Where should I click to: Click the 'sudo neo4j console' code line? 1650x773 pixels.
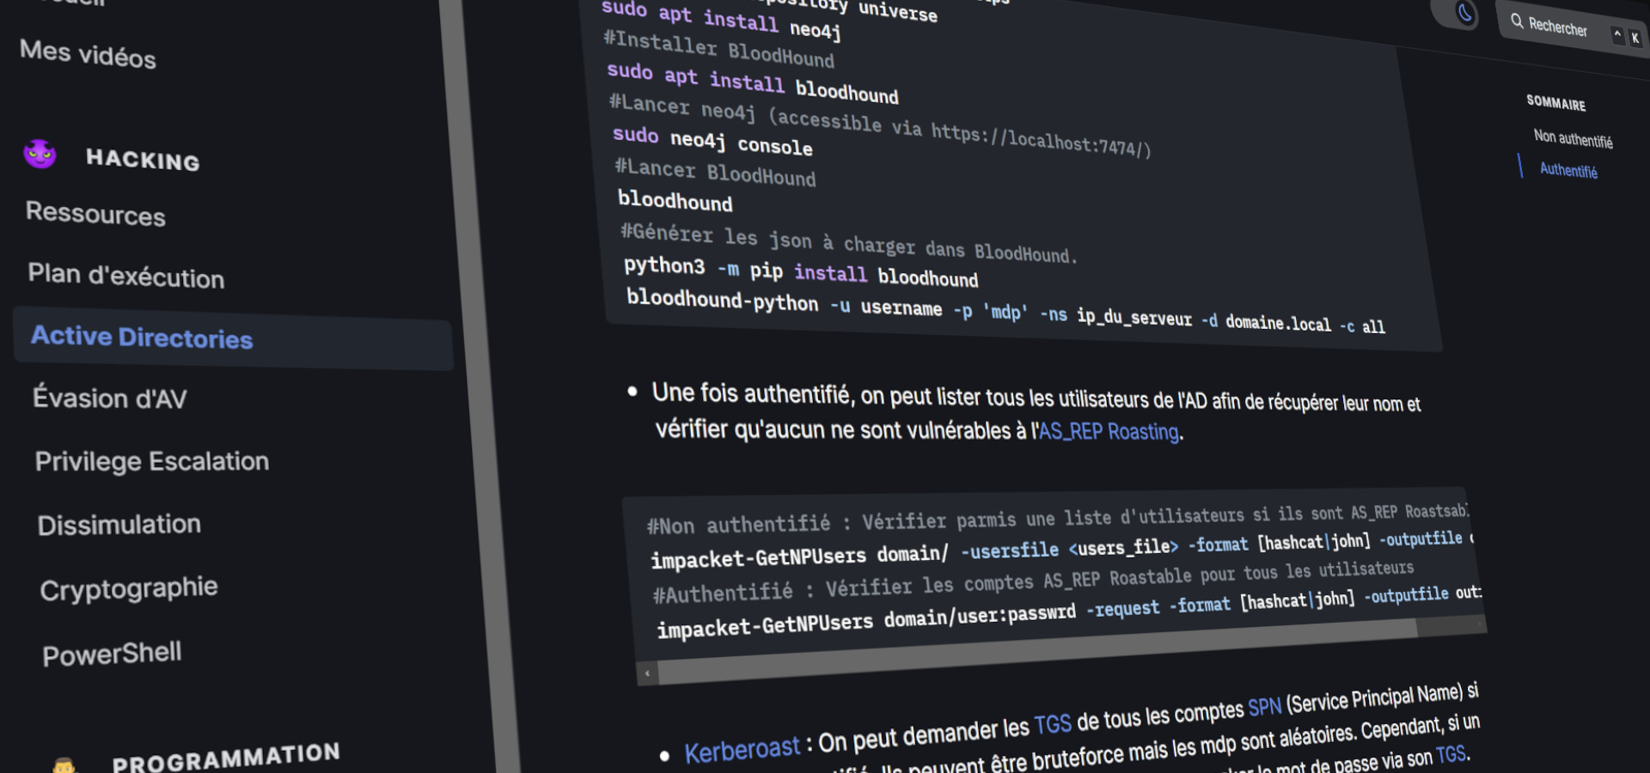[x=712, y=140]
